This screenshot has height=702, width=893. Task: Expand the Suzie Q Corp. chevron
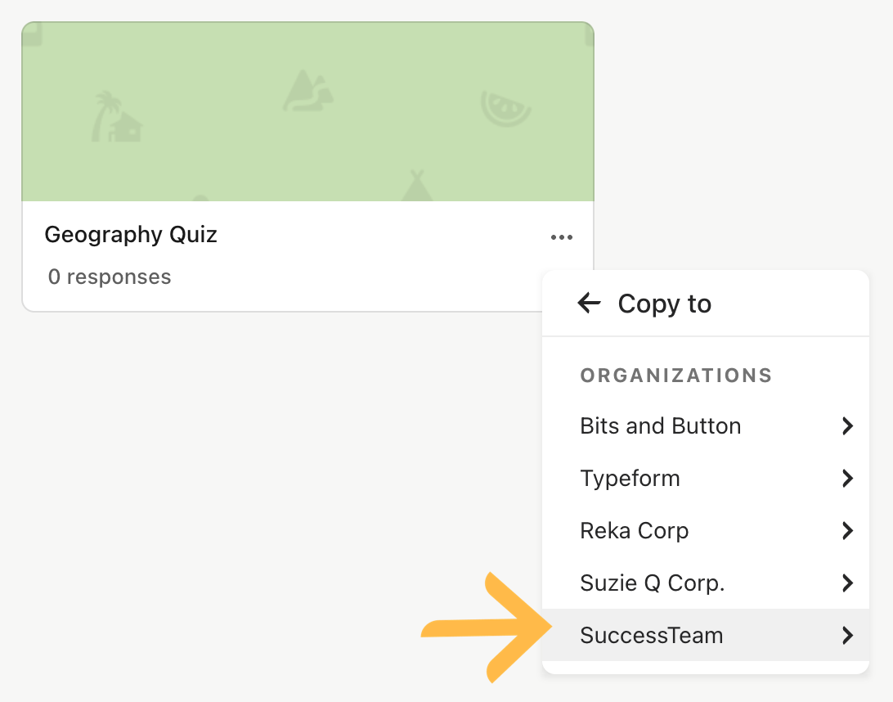(x=847, y=583)
